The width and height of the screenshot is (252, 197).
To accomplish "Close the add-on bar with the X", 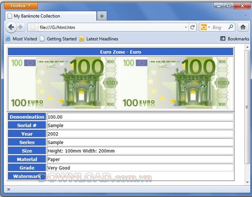I will 9,189.
